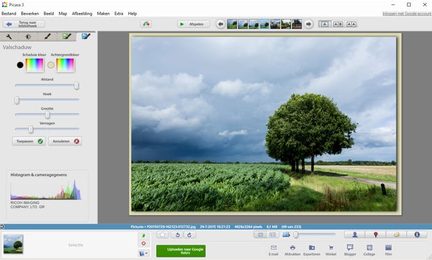Image resolution: width=432 pixels, height=260 pixels.
Task: Open the paintbrush effects tab
Action: [x=47, y=36]
